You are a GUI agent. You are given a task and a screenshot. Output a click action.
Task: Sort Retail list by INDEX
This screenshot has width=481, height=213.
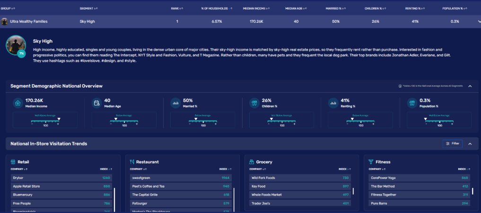[x=106, y=169]
